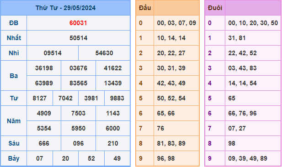282x167 pixels.
Task: Select fifth prize number 1143
Action: (113, 113)
